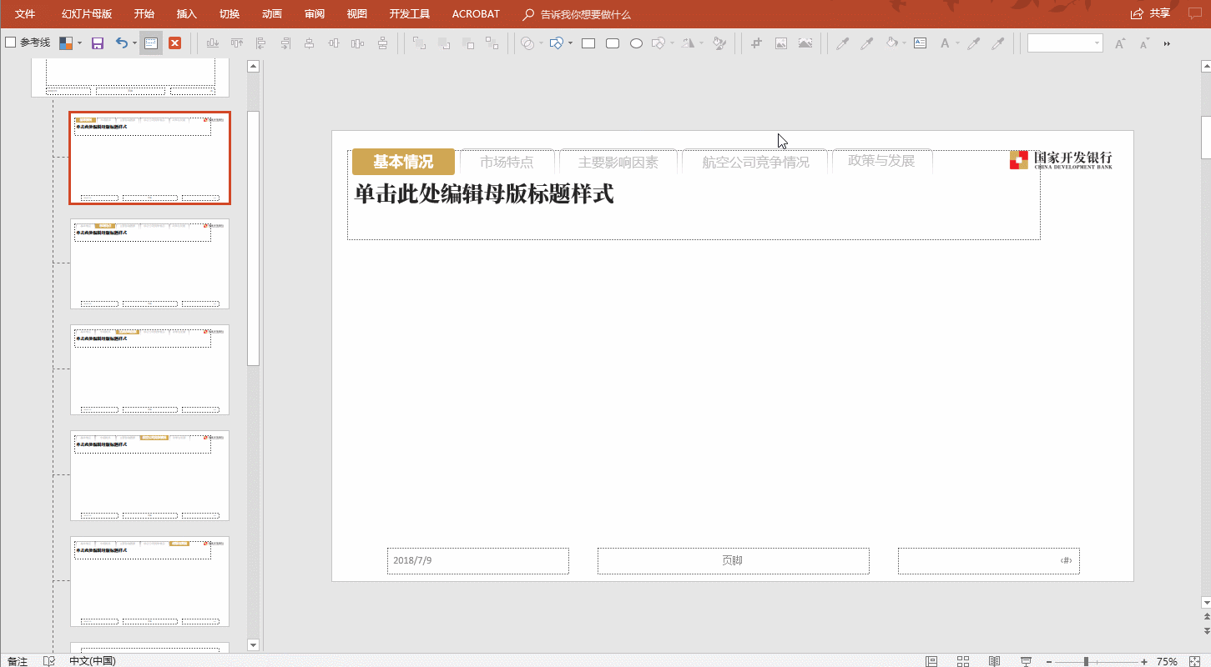Viewport: 1211px width, 667px height.
Task: Switch to the 切换 tab
Action: coord(230,14)
